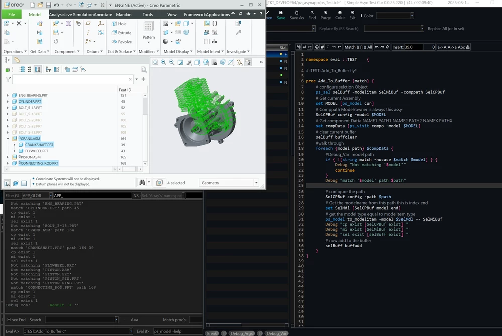The image size is (502, 336).
Task: Open the Datum group dropdown
Action: (94, 52)
